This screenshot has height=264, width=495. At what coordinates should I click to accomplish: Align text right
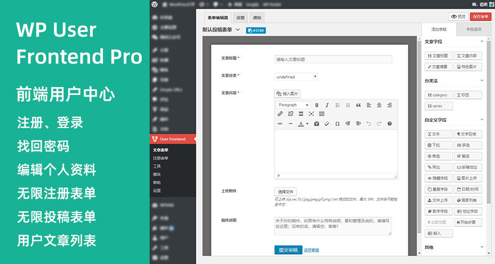tap(390, 105)
